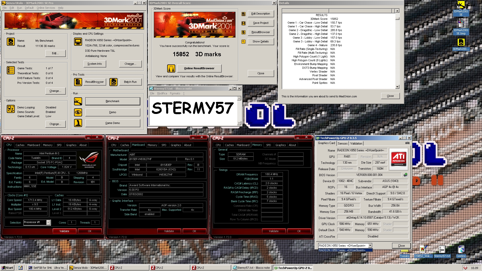
Task: Open the Processor #1 selection dropdown in CPU-Z
Action: (x=48, y=223)
